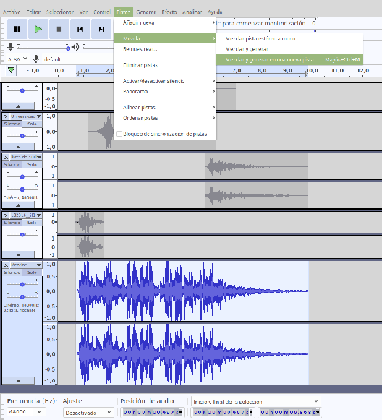Solo the Pista de audio track

(32, 165)
